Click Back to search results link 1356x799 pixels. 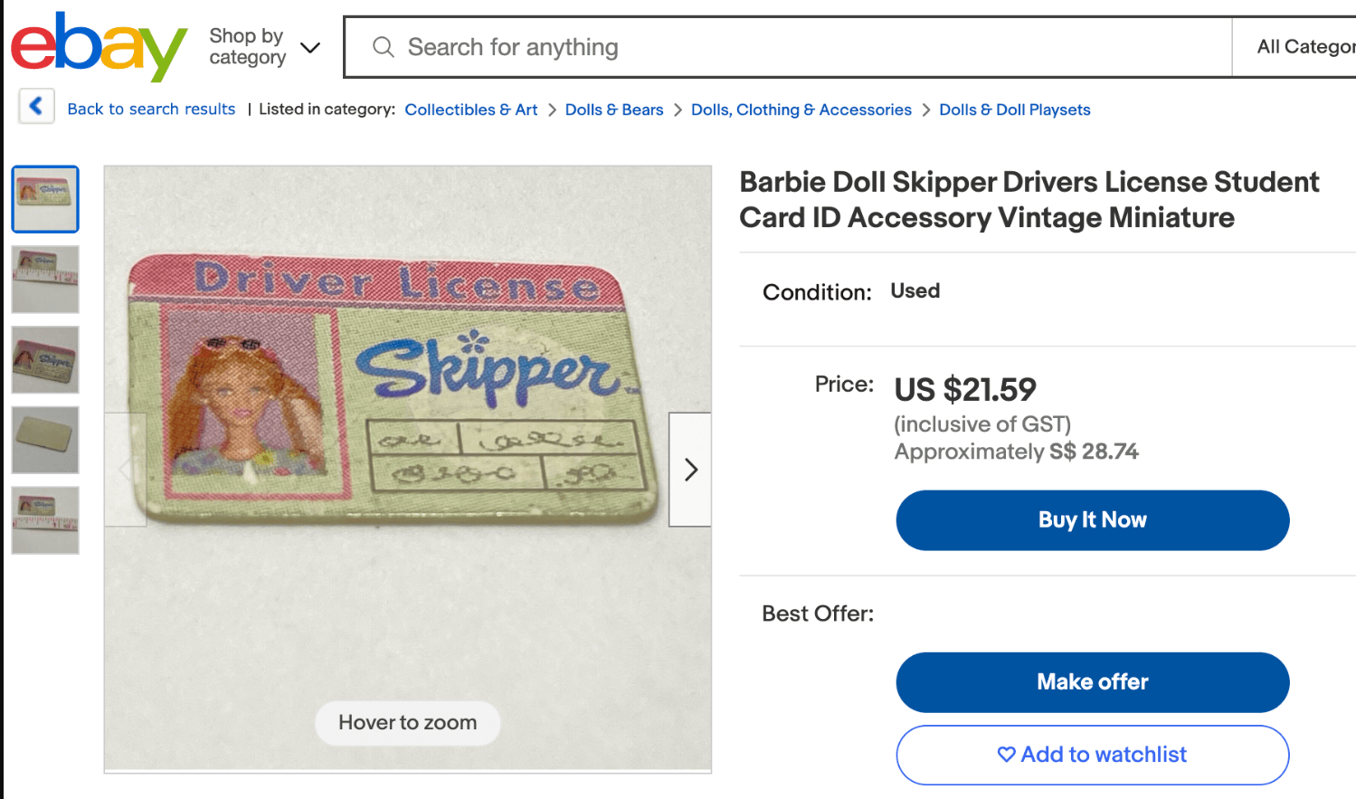pos(151,109)
